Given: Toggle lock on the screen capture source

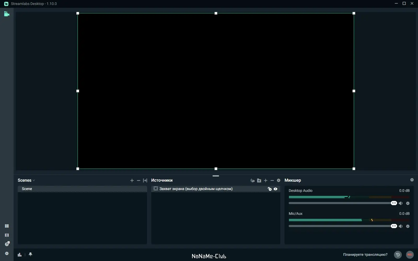Looking at the screenshot, I should point(270,189).
